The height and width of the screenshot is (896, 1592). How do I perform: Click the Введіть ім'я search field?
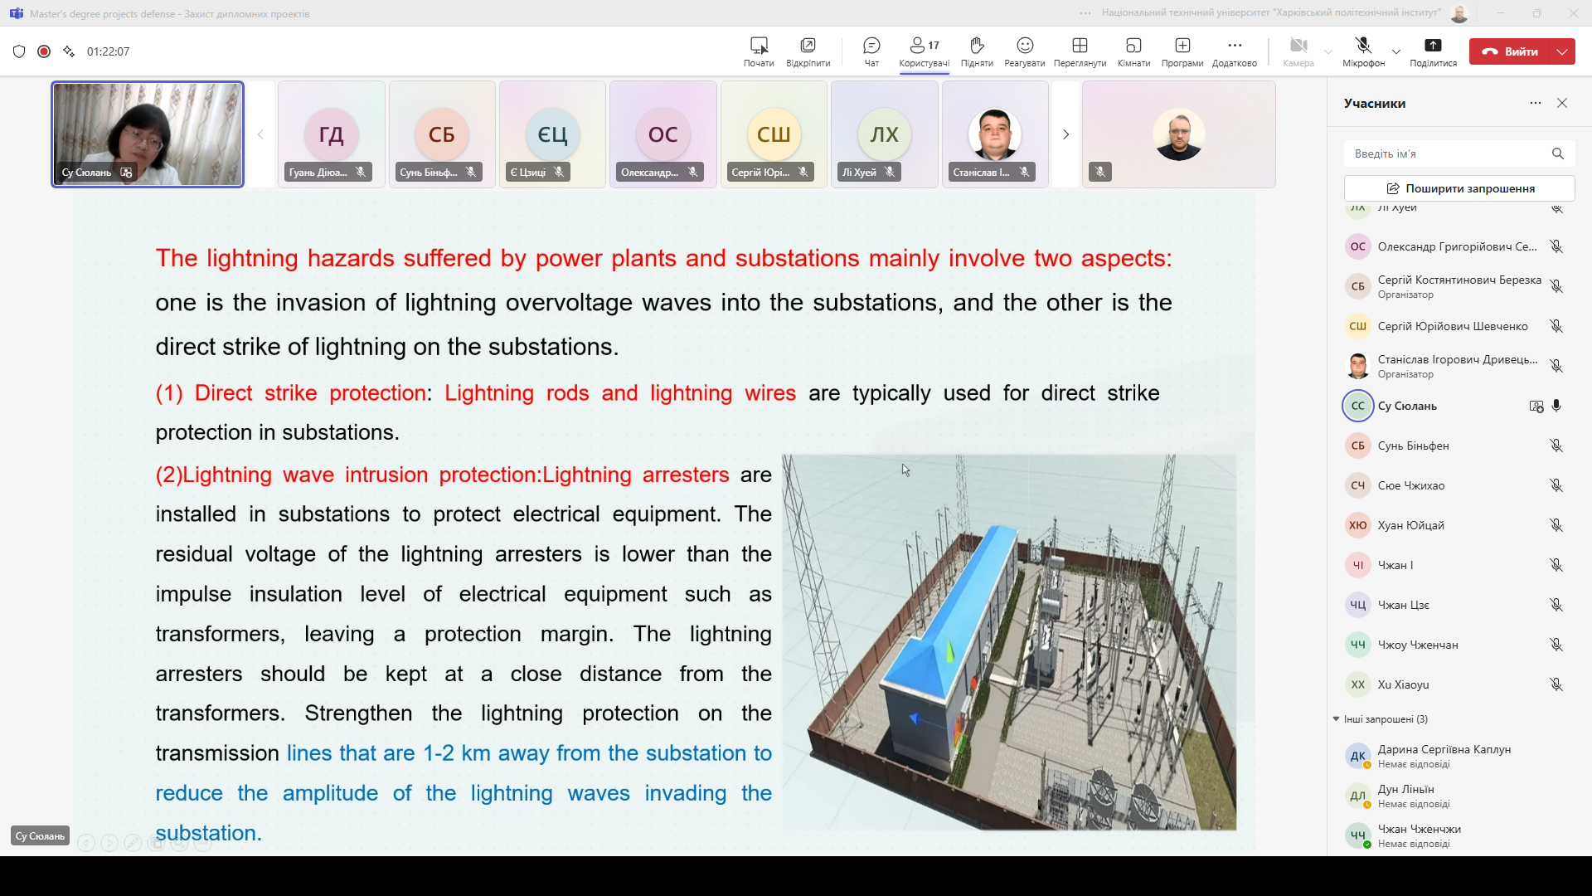tap(1447, 153)
